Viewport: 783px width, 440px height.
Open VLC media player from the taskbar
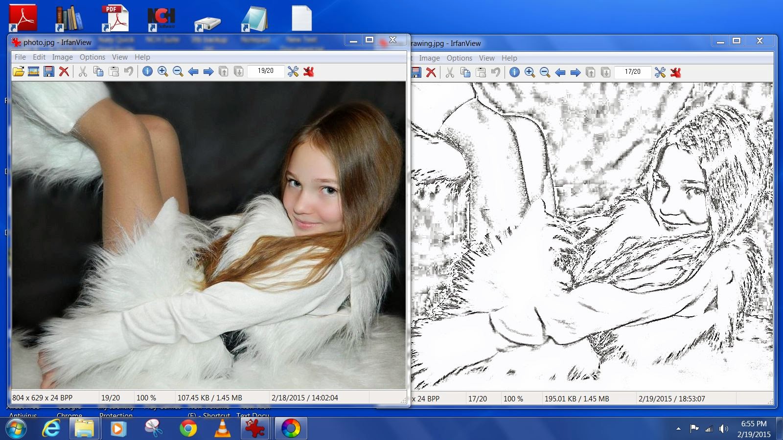[x=223, y=429]
